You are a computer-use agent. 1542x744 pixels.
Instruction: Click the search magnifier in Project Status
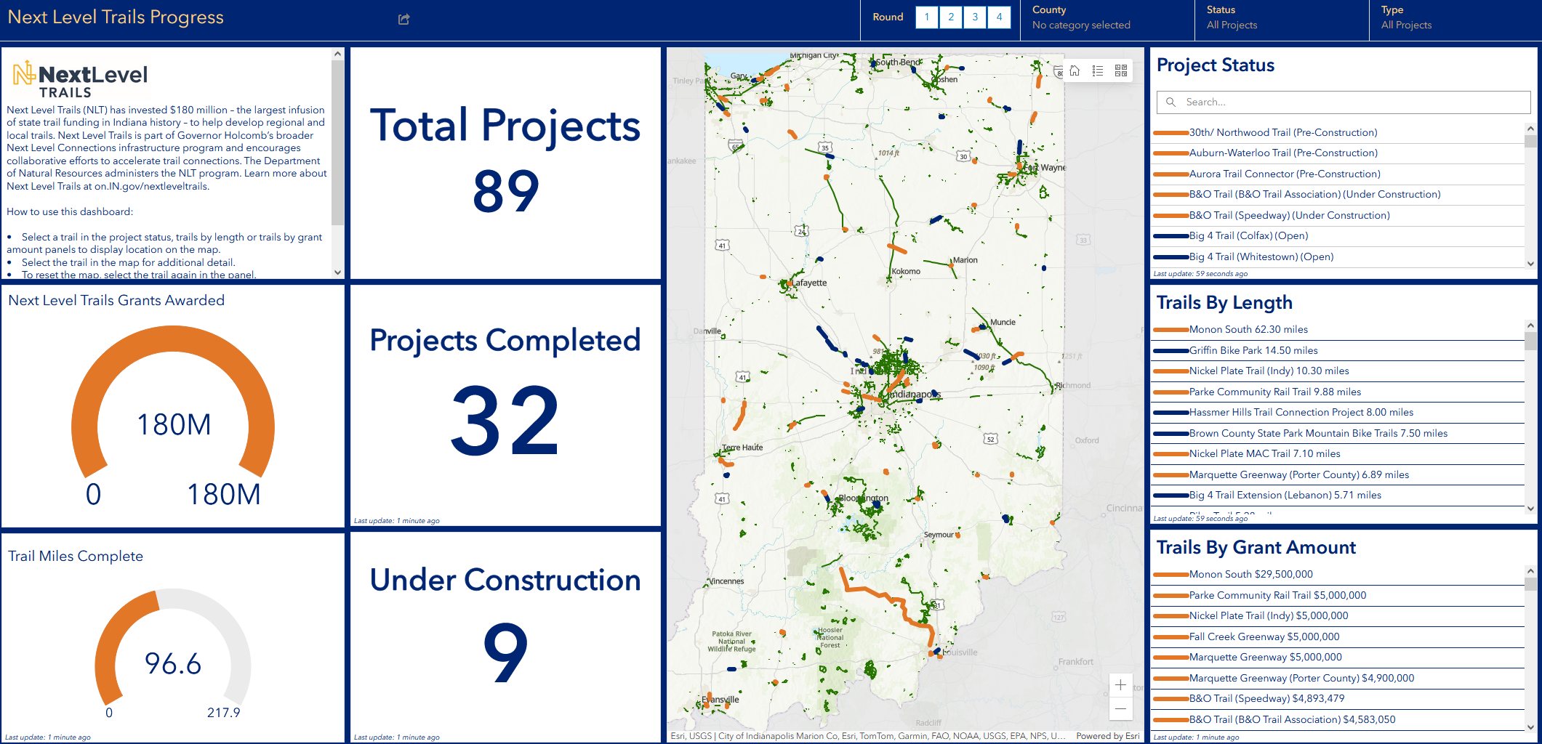point(1170,102)
